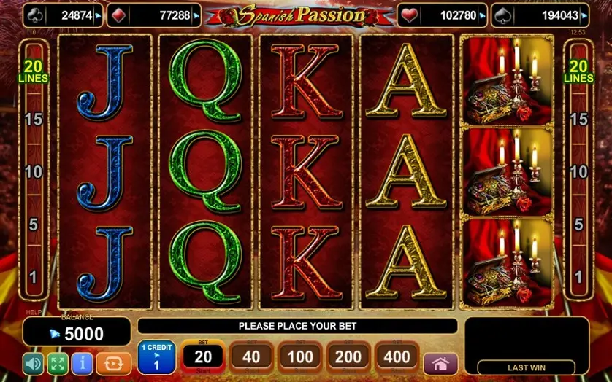Toggle fullscreen with the green arrows icon
The image size is (612, 382).
[58, 364]
